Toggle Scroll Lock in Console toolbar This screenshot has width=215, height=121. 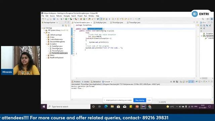tap(184, 82)
